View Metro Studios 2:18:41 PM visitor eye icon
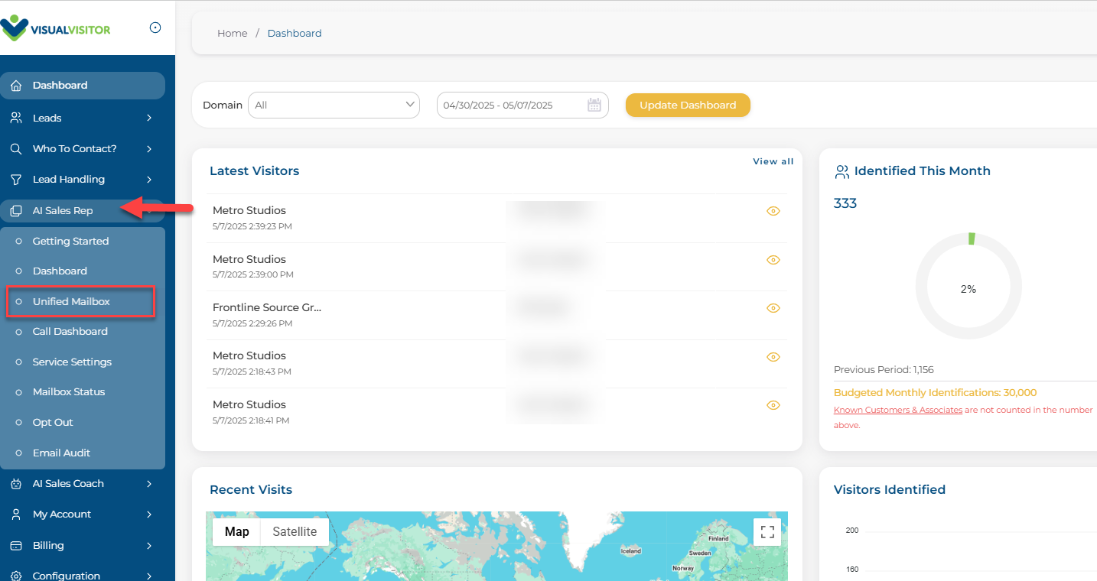The height and width of the screenshot is (581, 1097). (773, 405)
